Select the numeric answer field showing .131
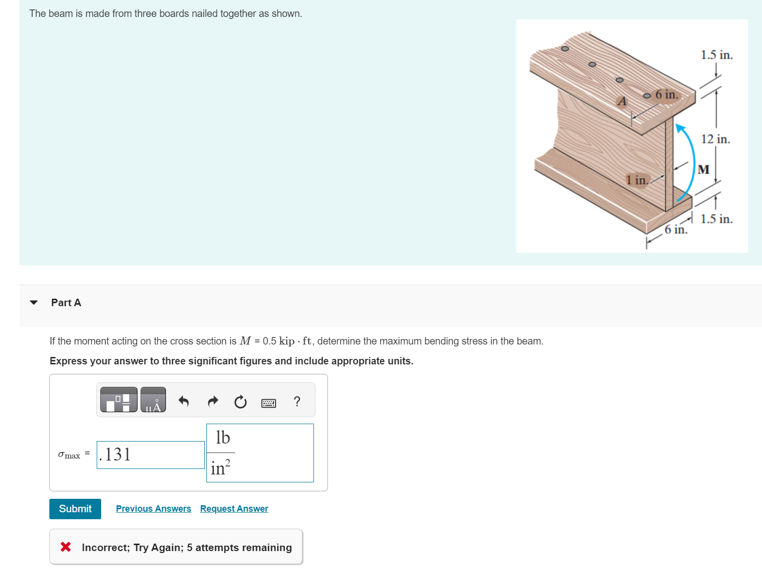 click(x=150, y=454)
